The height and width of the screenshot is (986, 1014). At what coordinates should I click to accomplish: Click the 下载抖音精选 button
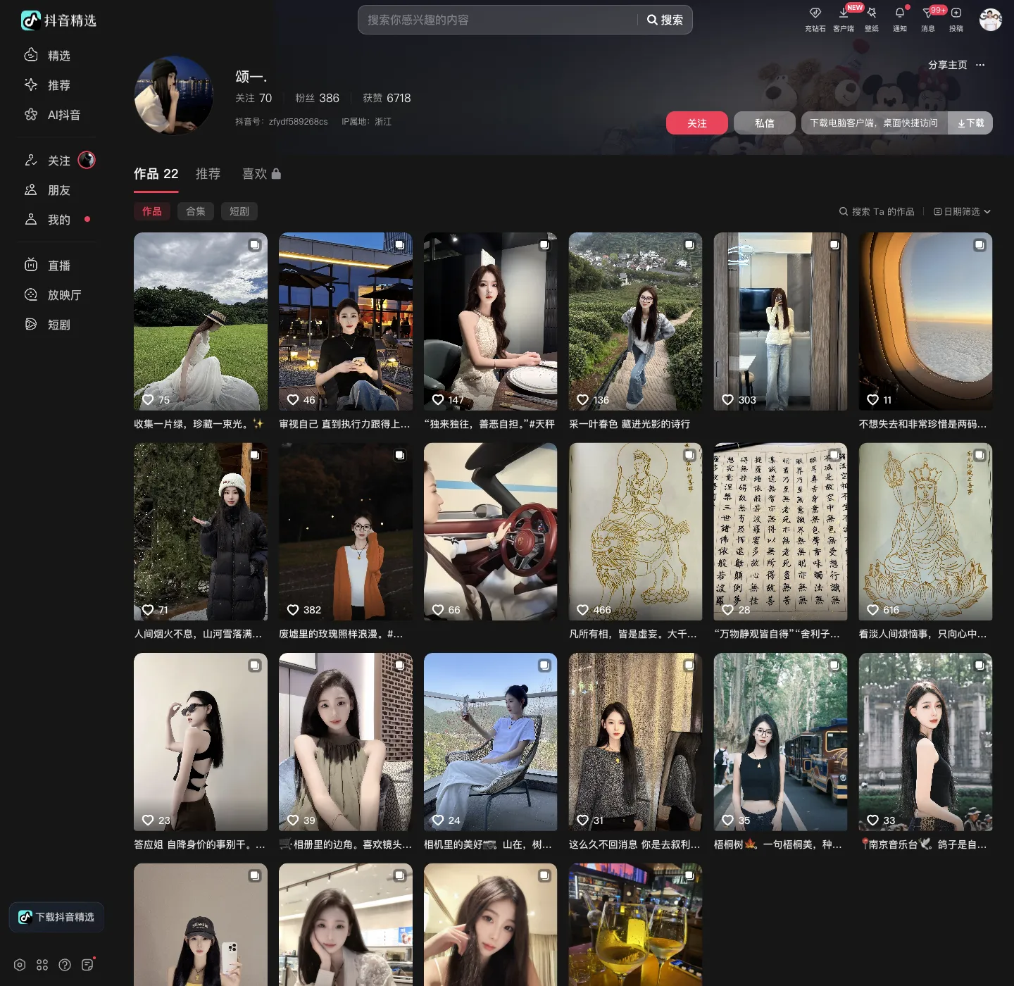click(x=57, y=917)
